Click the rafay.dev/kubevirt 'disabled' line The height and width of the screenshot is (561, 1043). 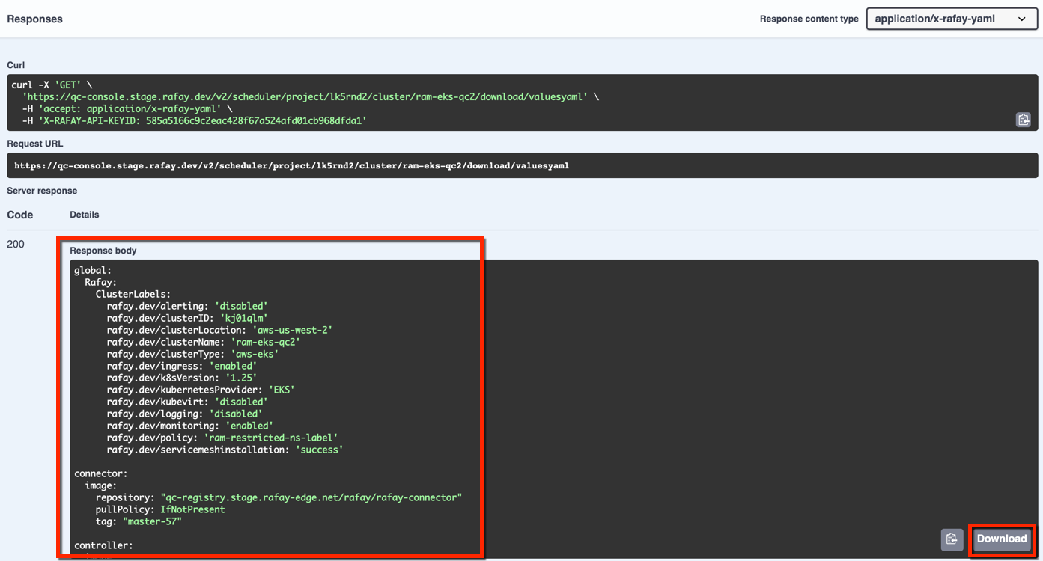(x=187, y=402)
